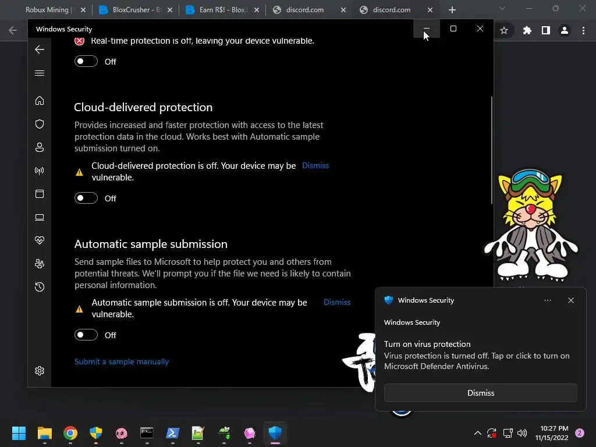Image resolution: width=596 pixels, height=447 pixels.
Task: Open Windows PowerShell from taskbar
Action: click(172, 433)
